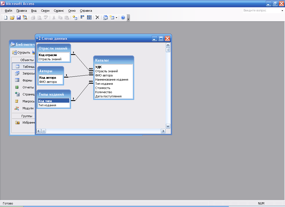Open the Сервис menu
285x207 pixels.
[59, 11]
